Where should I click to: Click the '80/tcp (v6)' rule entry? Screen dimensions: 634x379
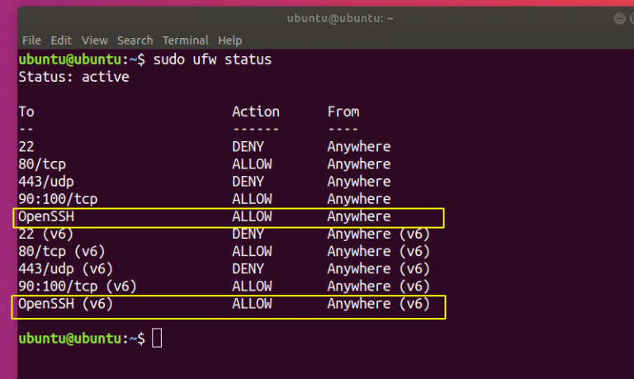point(61,252)
